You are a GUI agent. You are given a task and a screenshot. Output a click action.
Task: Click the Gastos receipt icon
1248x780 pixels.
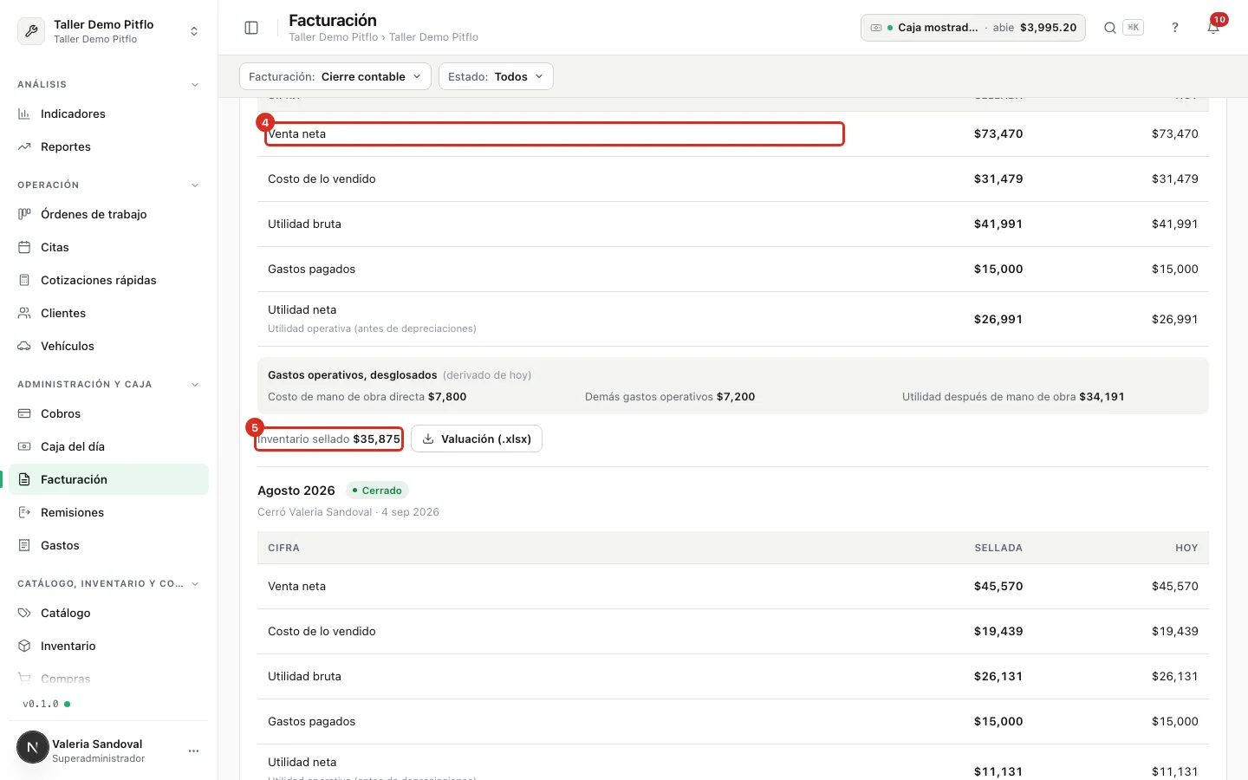[x=24, y=545]
